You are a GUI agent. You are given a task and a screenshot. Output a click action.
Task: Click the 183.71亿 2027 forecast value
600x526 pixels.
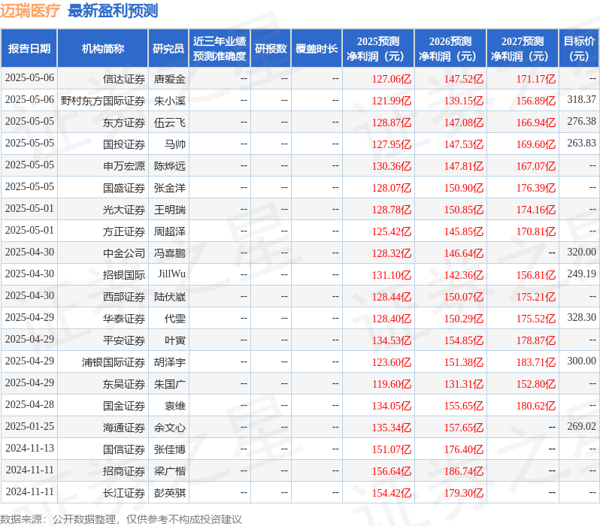coord(536,363)
